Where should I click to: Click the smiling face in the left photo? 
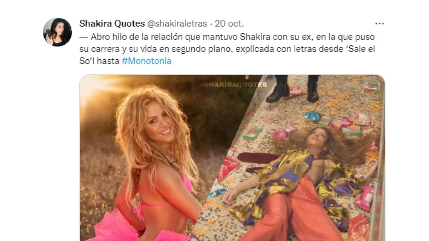[x=161, y=126]
